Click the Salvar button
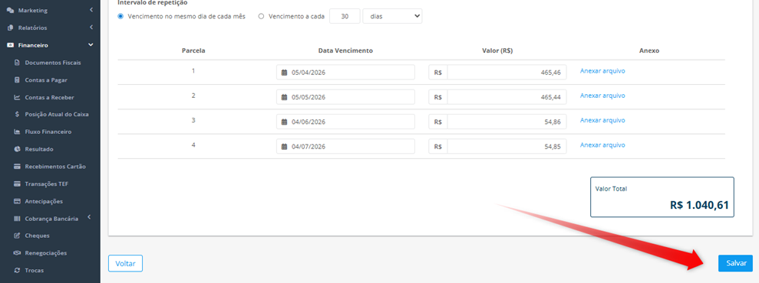 (735, 263)
